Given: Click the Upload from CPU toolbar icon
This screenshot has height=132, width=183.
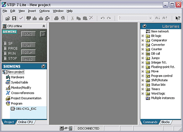Looking at the screenshot, I should [41, 18].
